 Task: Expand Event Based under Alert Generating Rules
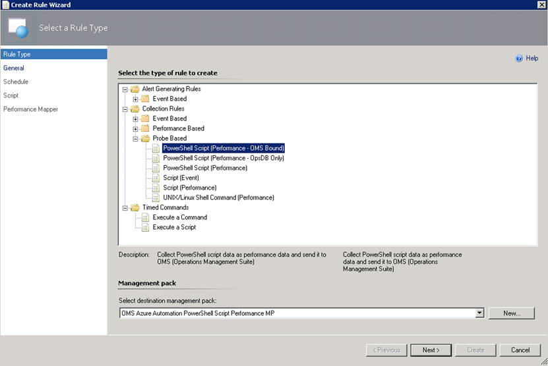coord(135,99)
